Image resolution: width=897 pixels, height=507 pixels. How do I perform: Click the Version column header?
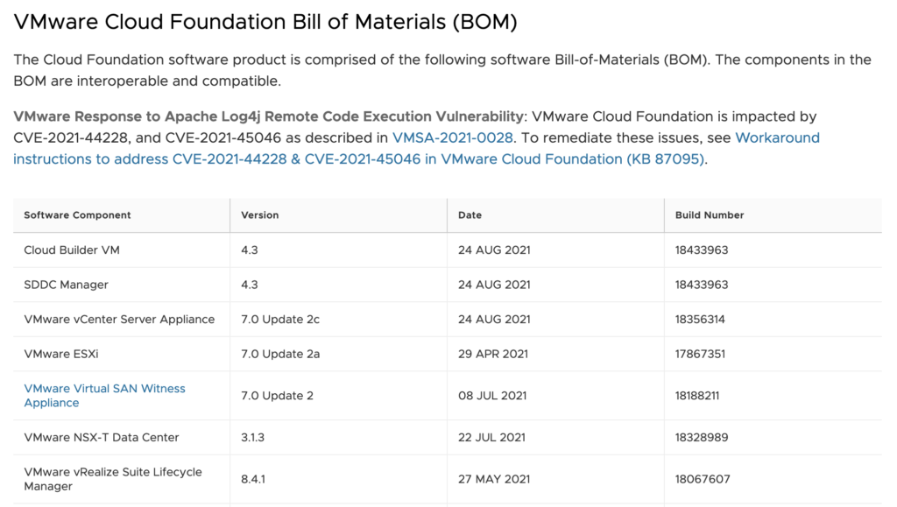point(259,215)
